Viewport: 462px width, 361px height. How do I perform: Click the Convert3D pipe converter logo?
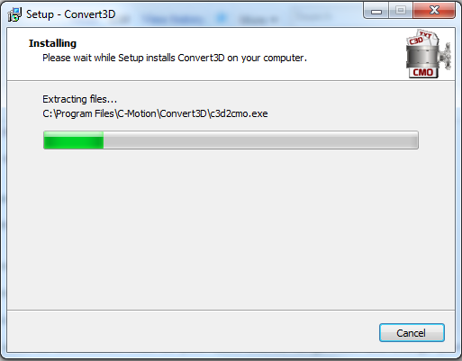[429, 54]
